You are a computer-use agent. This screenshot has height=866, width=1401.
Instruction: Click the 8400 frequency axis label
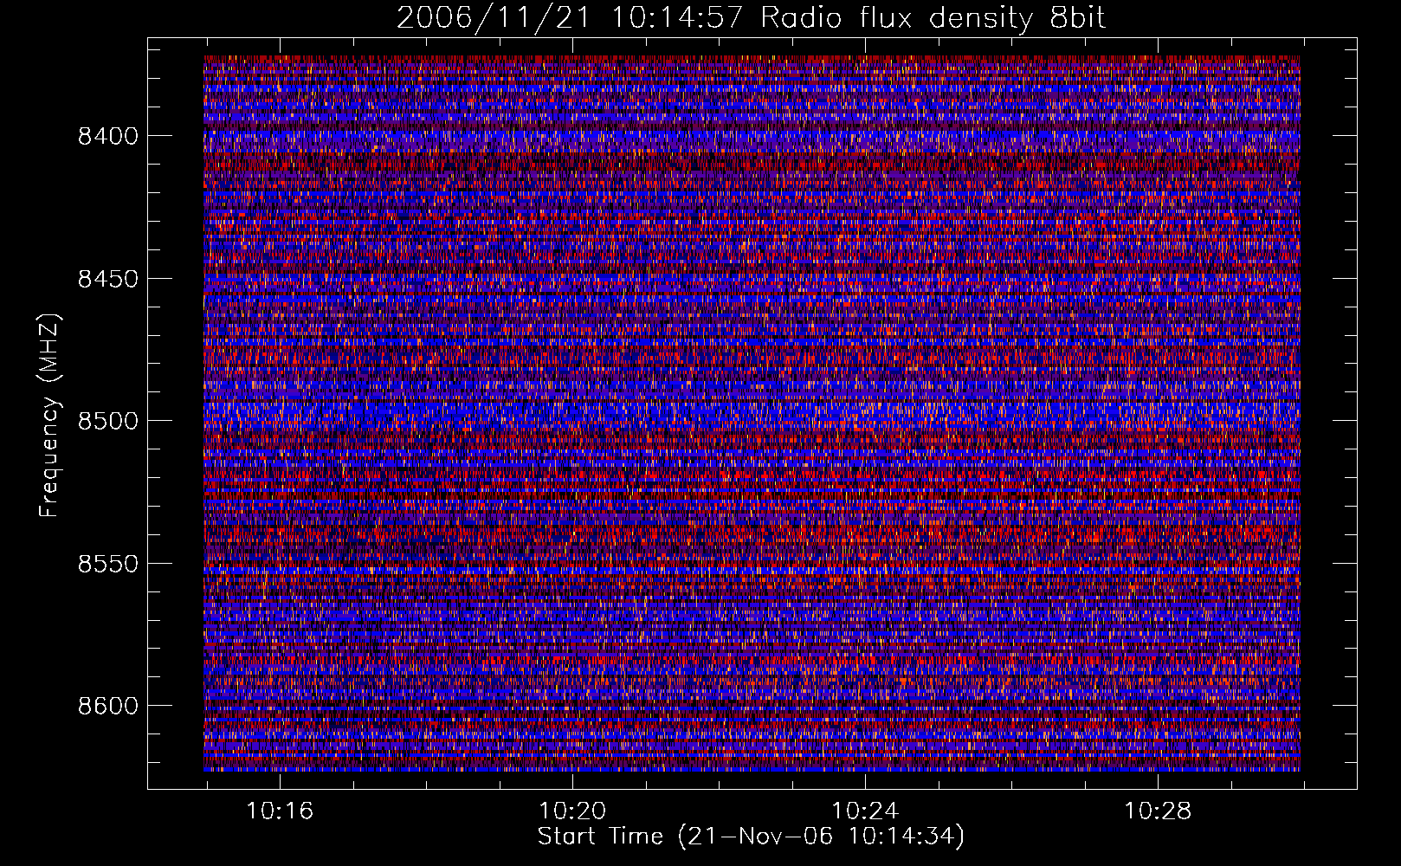[108, 136]
